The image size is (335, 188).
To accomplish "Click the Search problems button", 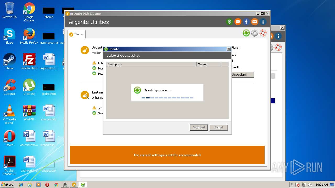I will click(241, 75).
